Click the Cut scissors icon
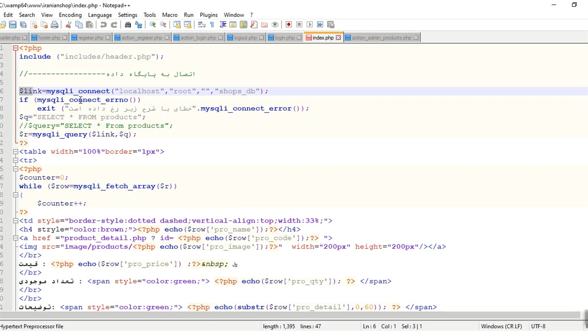Screen dimensions: 588x331 coord(68,25)
